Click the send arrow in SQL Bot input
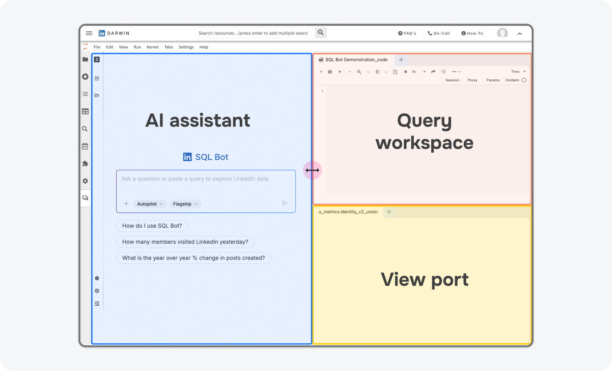 pyautogui.click(x=285, y=203)
